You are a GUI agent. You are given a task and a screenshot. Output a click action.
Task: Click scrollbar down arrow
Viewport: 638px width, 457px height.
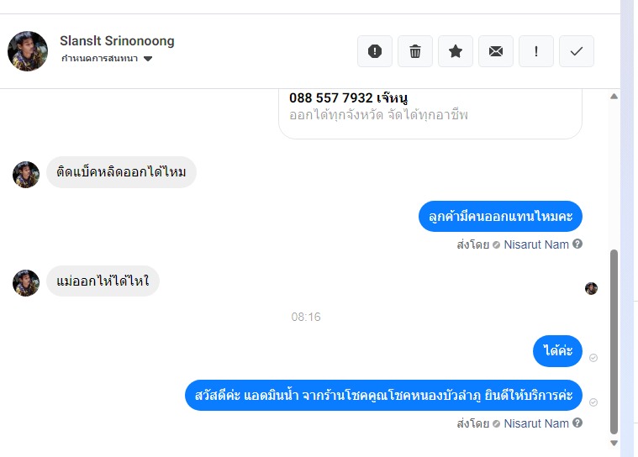pyautogui.click(x=614, y=443)
